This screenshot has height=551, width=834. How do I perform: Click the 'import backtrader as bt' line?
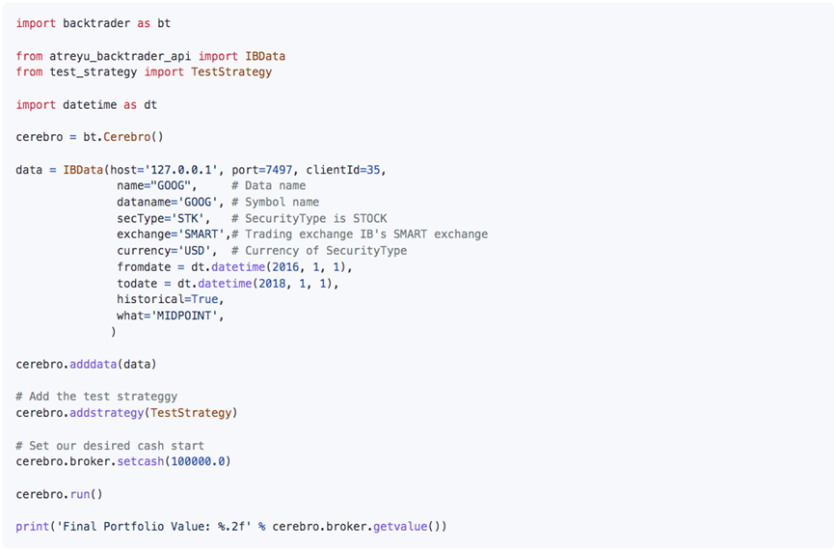click(94, 23)
